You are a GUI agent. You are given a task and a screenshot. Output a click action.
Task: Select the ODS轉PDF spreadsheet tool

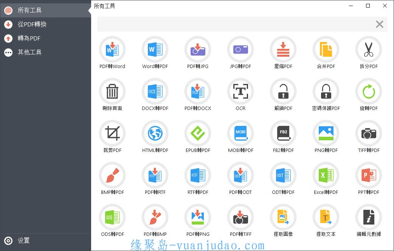112,217
